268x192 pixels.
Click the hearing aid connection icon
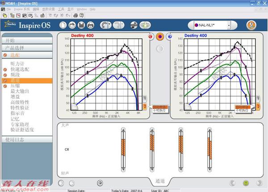coord(134,25)
